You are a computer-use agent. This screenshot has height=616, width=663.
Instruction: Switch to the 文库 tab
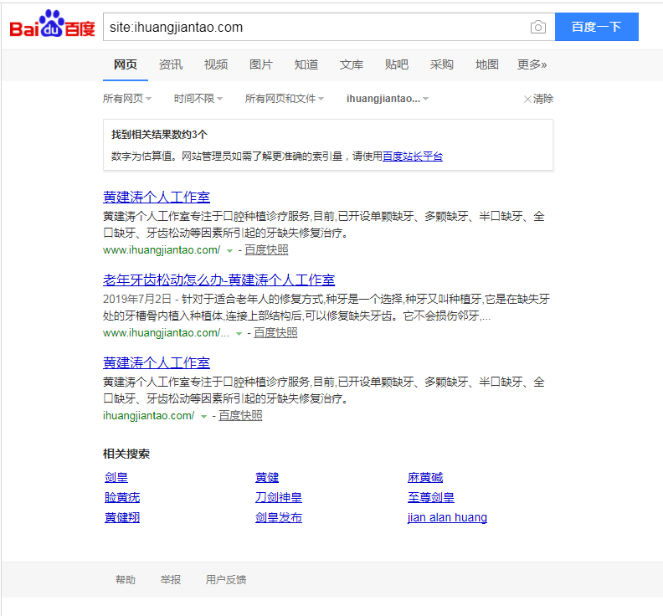pos(352,64)
